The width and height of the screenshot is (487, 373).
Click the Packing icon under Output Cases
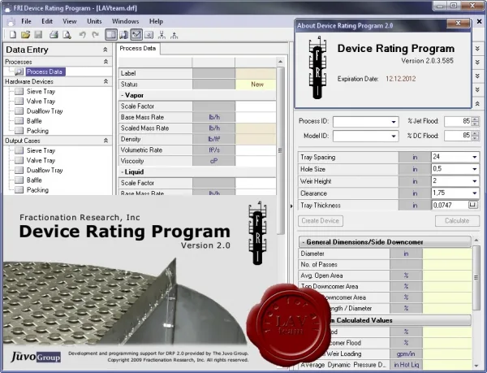[19, 189]
